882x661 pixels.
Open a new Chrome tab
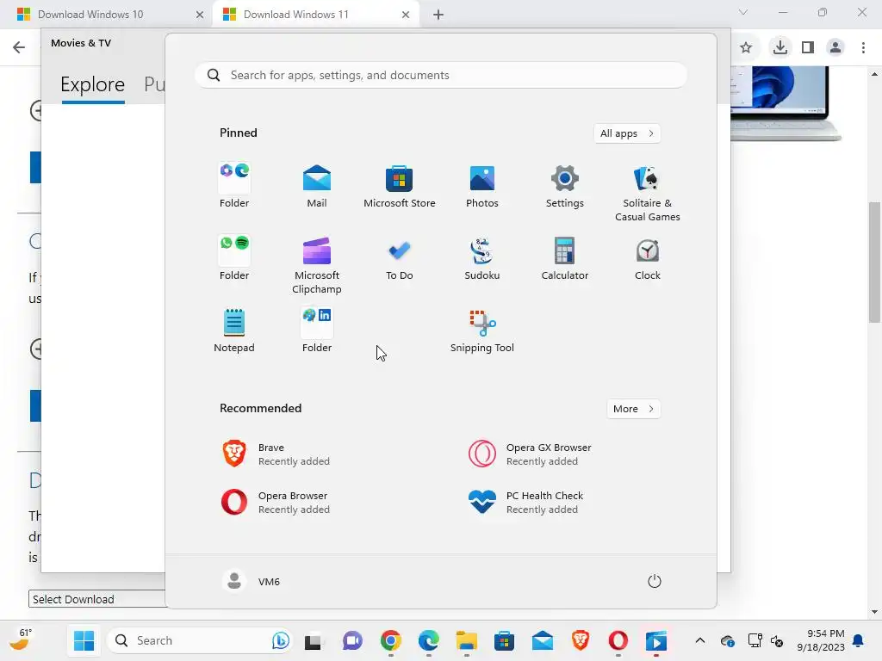[438, 15]
